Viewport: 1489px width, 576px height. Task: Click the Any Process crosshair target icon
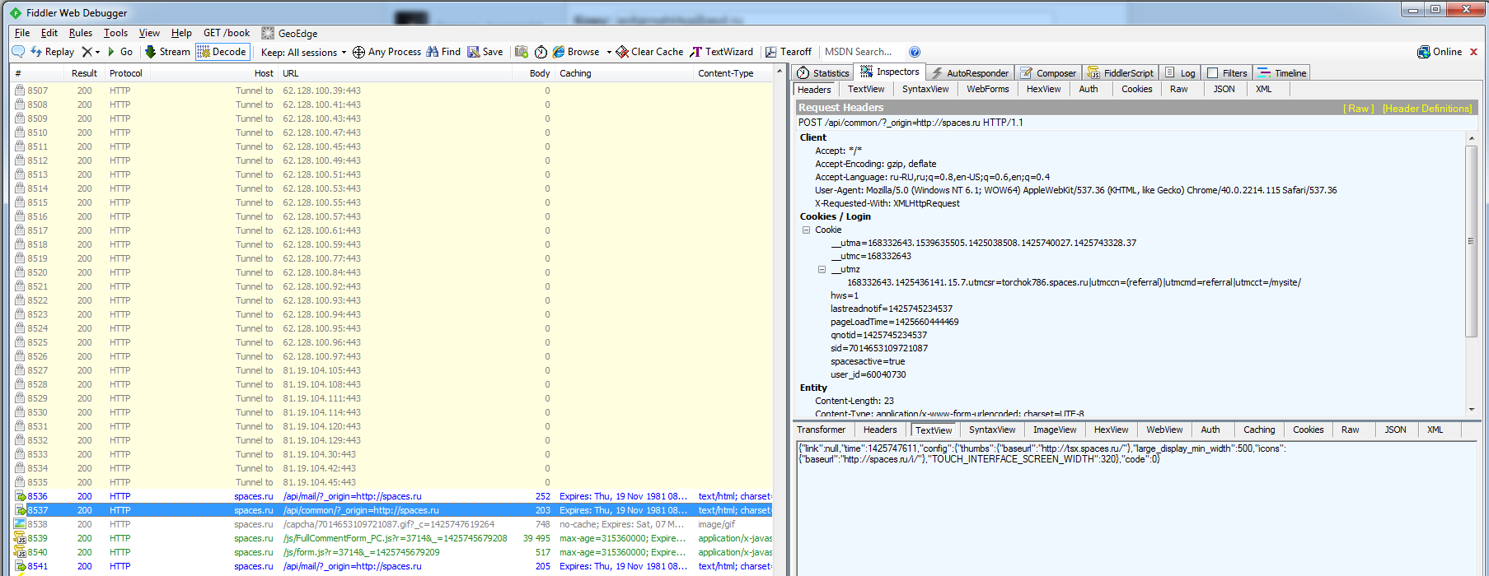click(358, 53)
